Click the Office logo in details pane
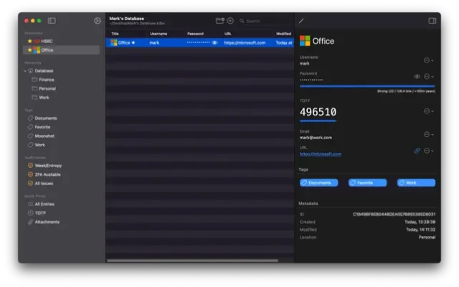459x287 pixels. click(305, 41)
